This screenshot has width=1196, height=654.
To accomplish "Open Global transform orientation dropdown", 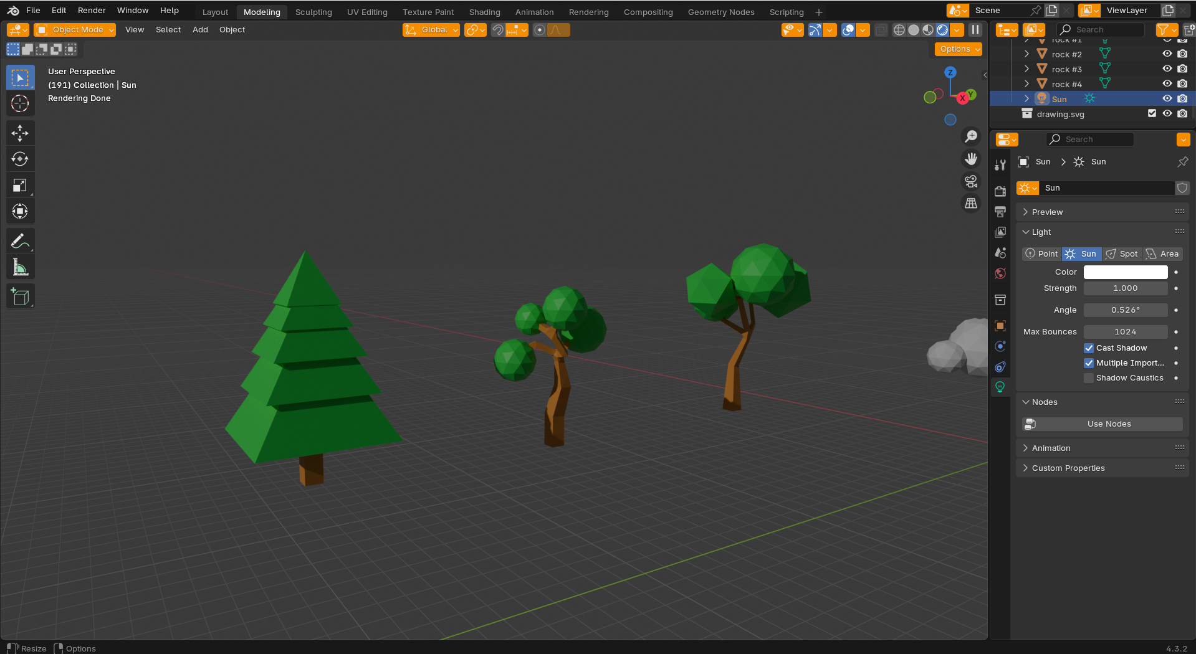I will [431, 30].
